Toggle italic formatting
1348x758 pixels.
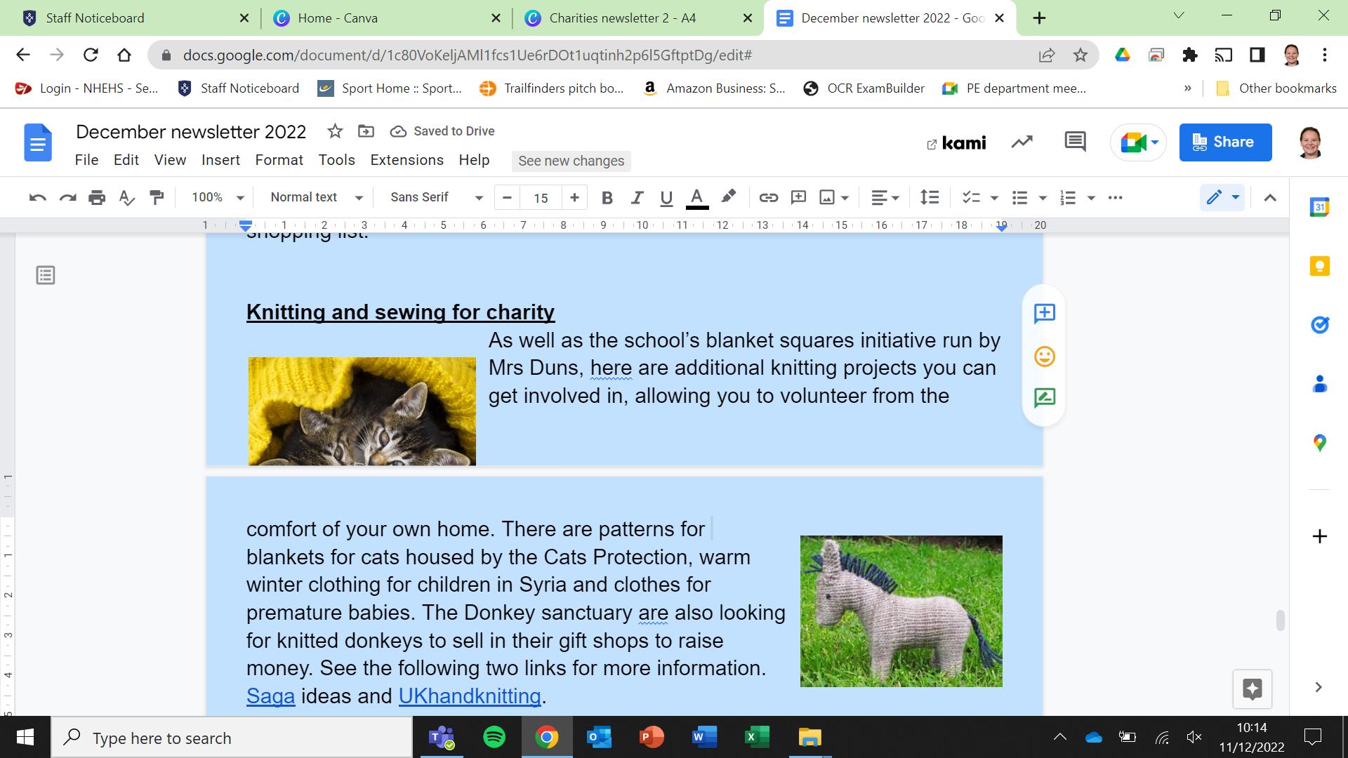[x=637, y=198]
